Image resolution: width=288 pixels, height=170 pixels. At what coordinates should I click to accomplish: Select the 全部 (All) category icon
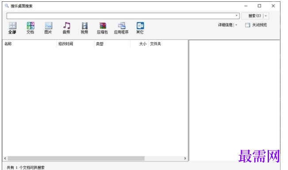12,28
